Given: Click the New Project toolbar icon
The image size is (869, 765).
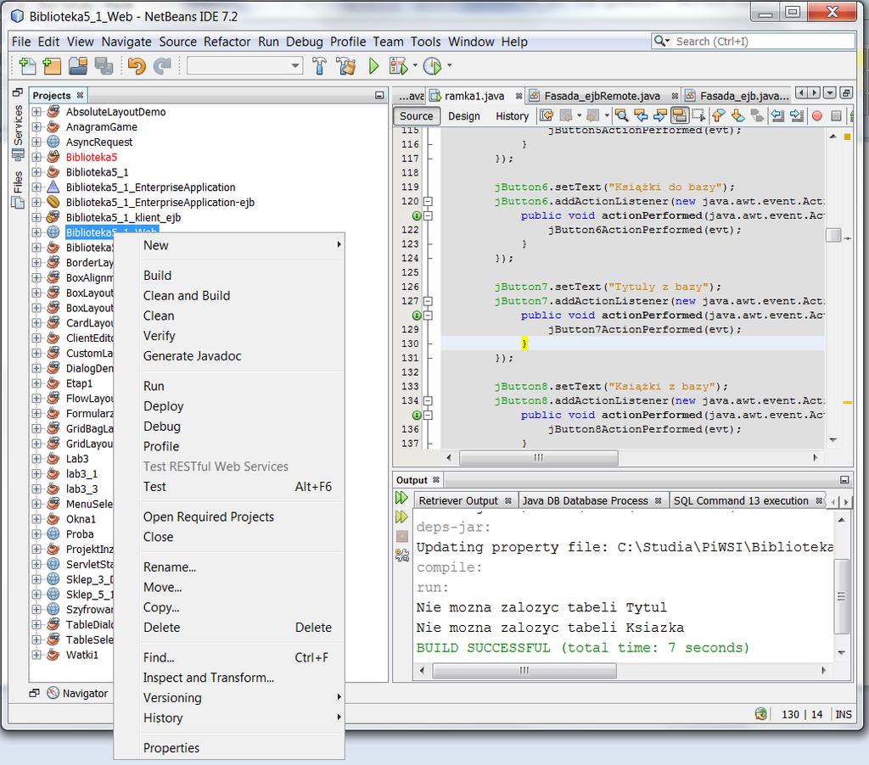Looking at the screenshot, I should (x=52, y=66).
